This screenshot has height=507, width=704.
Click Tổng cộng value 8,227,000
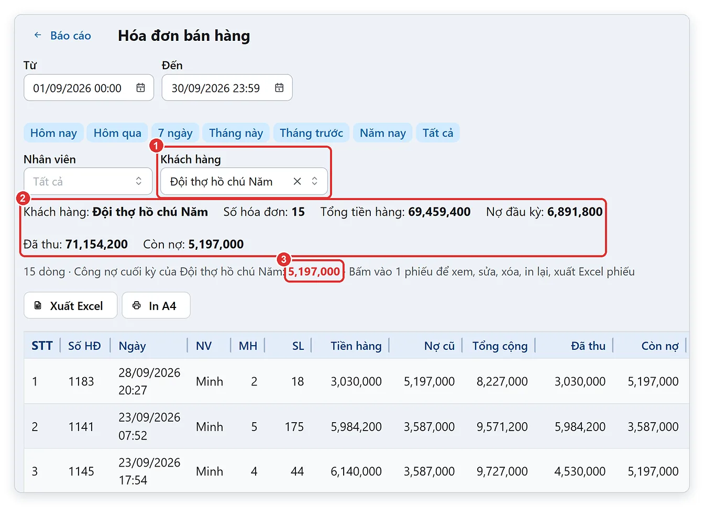502,381
